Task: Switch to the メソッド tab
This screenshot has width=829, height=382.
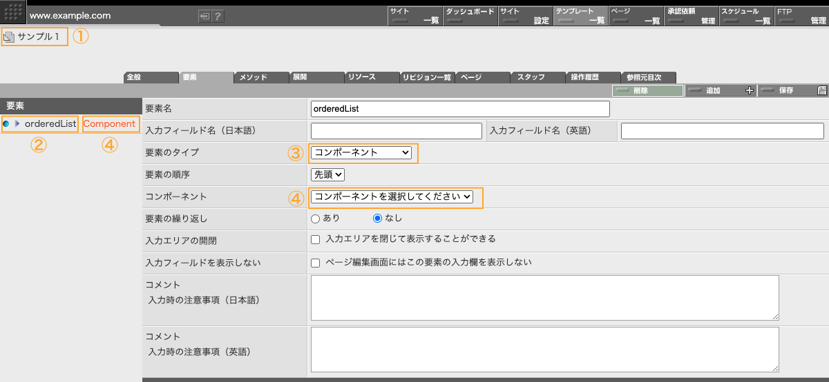Action: click(261, 77)
